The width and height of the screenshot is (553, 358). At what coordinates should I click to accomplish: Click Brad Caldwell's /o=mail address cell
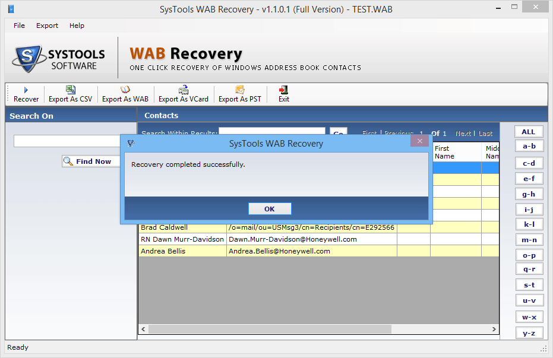tap(312, 227)
